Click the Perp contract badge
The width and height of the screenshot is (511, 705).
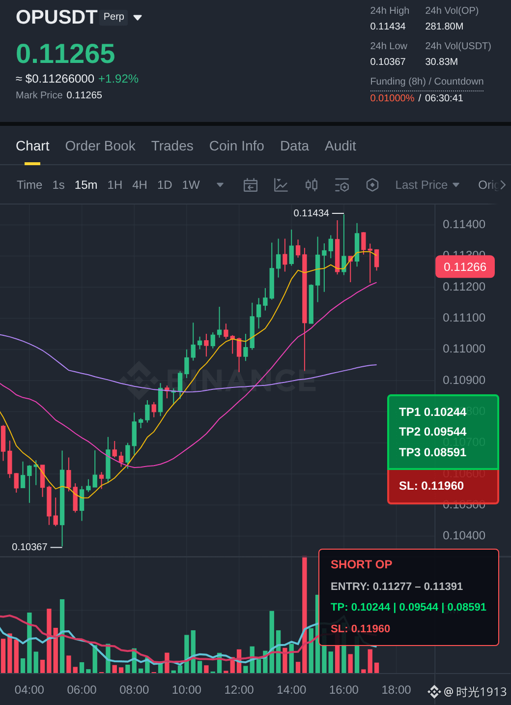(114, 17)
